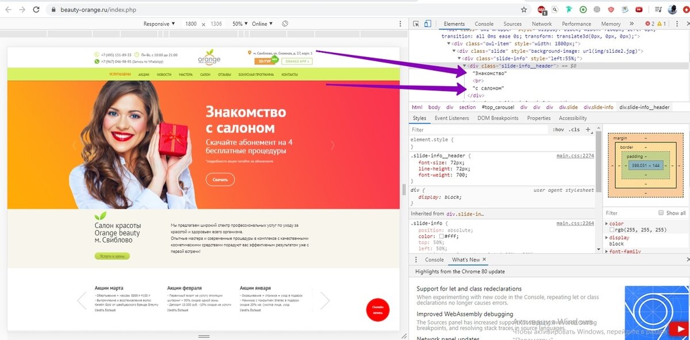Open the Accessibility pane tab

click(573, 118)
